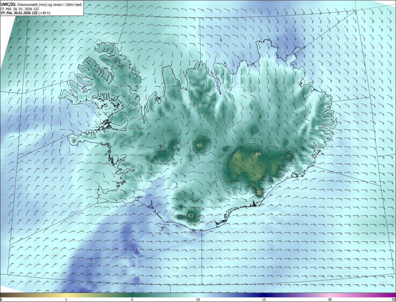Screen dimensions: 396x302
Task: Click the '11.1' value in the southeast sea
Action: point(278,270)
